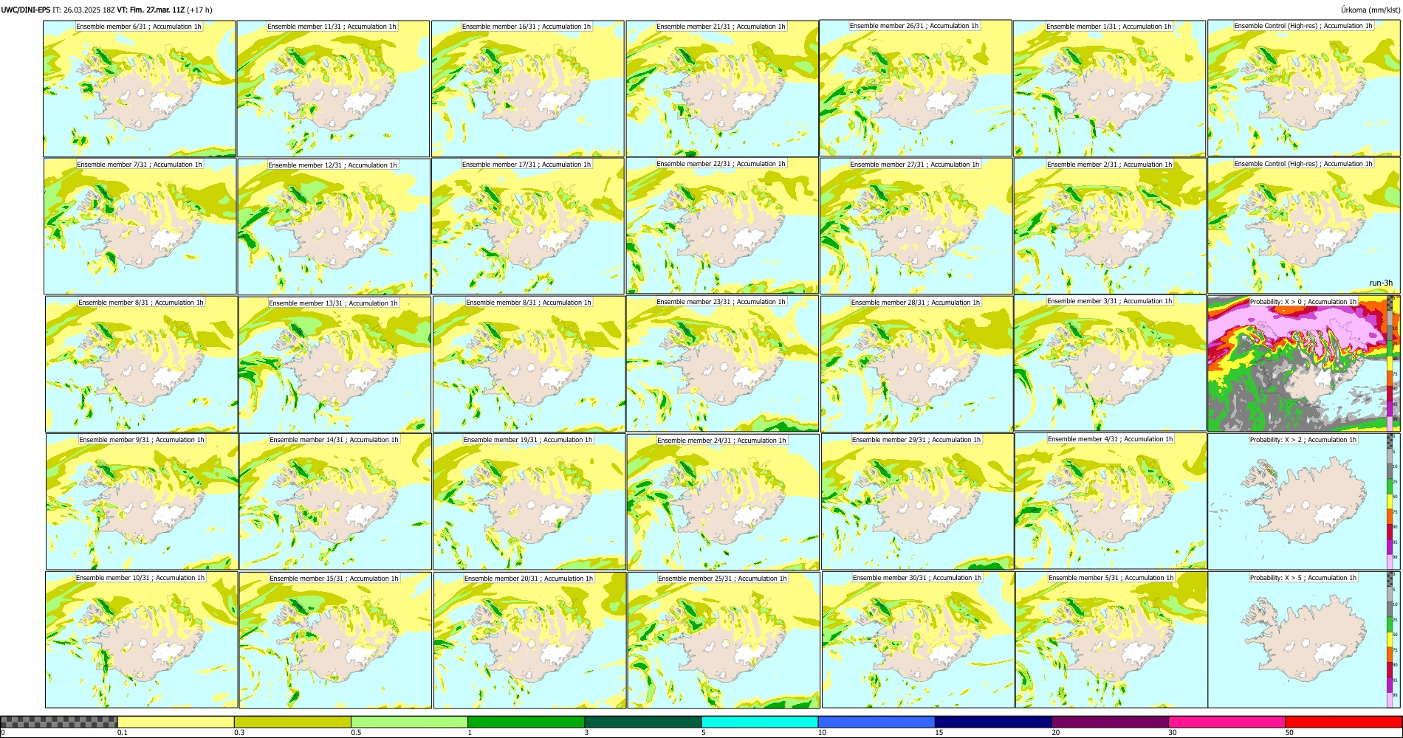
Task: Open the Ensemble member 11/31 map panel
Action: click(333, 89)
